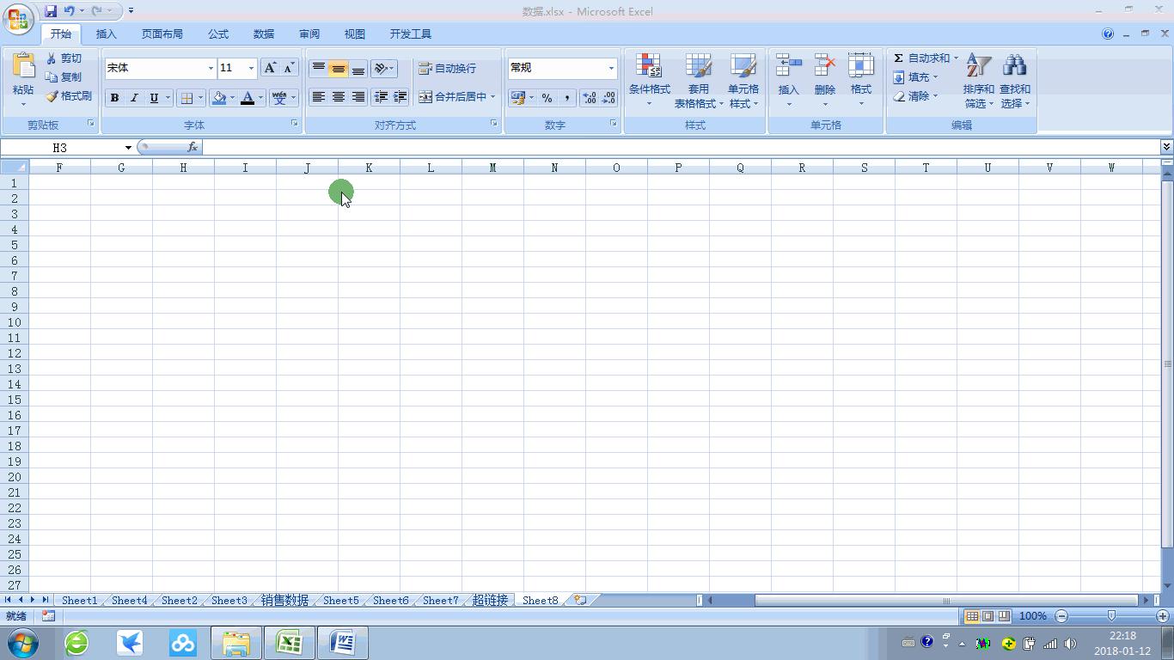Click the Percent Style (%) icon
This screenshot has height=660, width=1174.
click(547, 98)
